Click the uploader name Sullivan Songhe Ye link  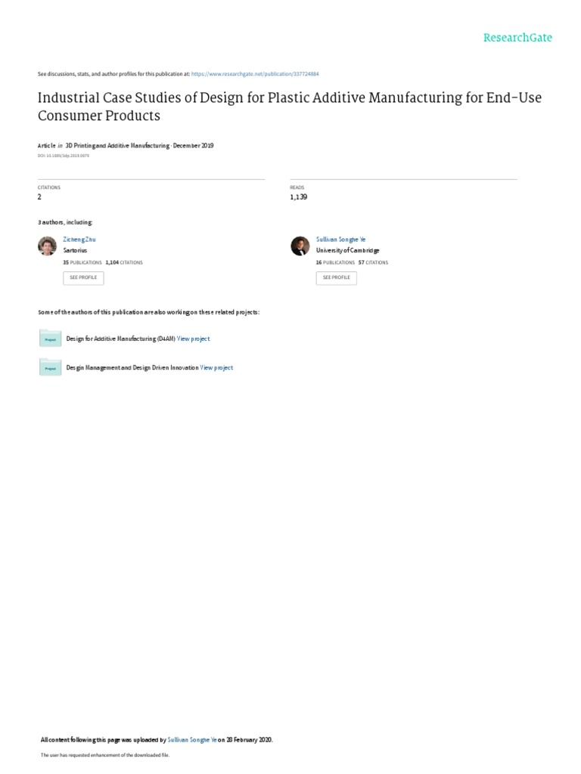(192, 740)
